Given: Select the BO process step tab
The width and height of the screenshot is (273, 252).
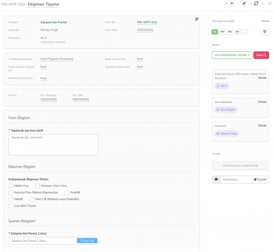Looking at the screenshot, I should pyautogui.click(x=230, y=32).
